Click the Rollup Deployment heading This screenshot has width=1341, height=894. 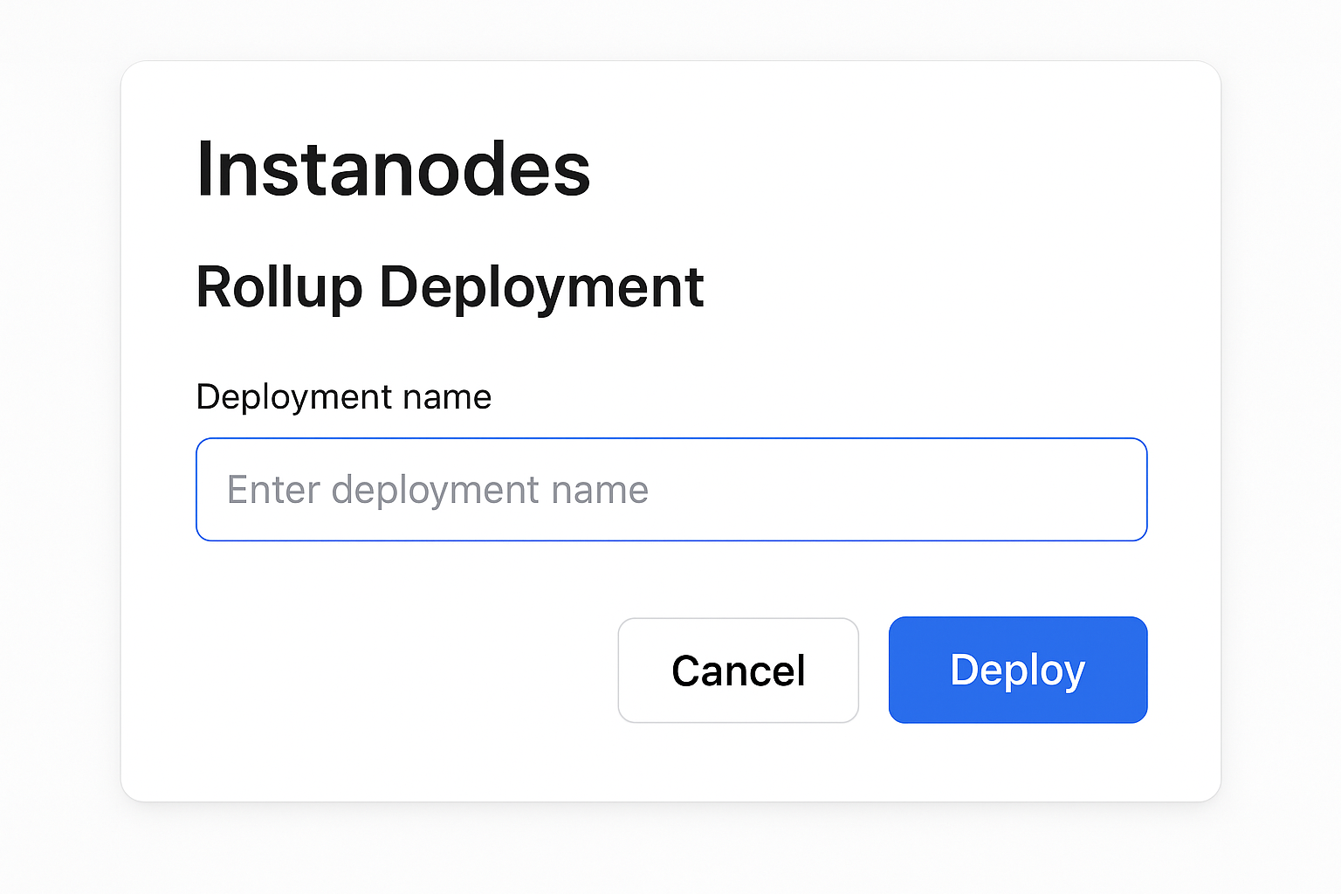click(450, 288)
